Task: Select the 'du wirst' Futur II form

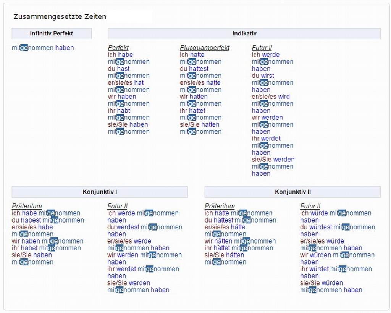Action: pos(263,76)
